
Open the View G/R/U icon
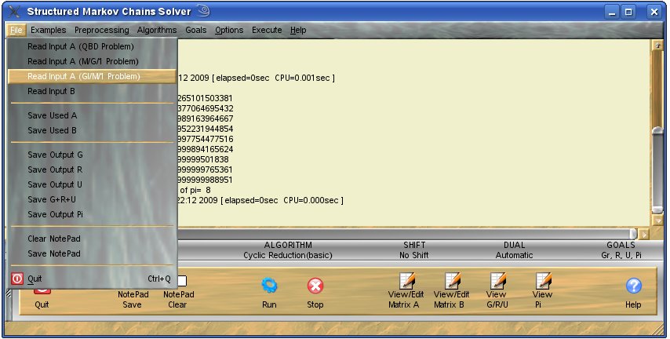(x=497, y=282)
